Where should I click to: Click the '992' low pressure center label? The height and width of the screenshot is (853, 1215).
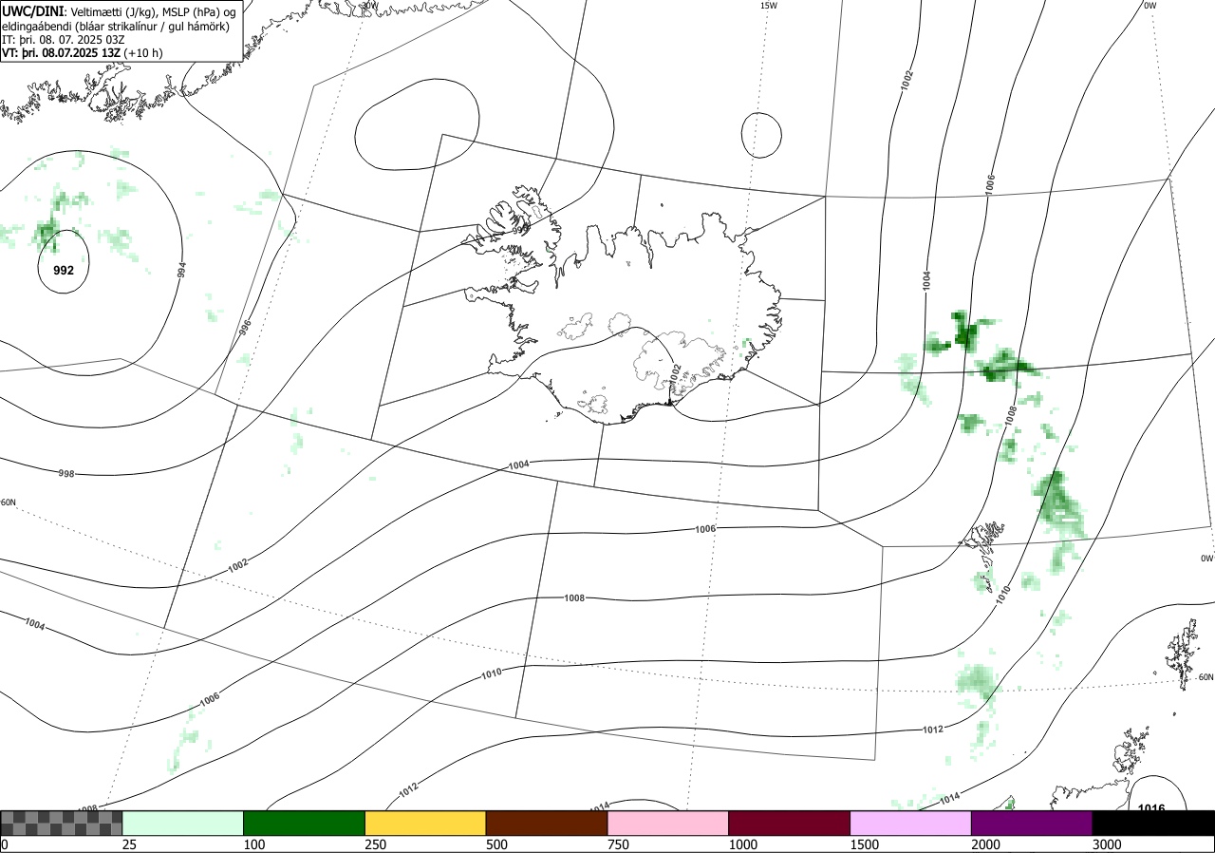point(64,271)
